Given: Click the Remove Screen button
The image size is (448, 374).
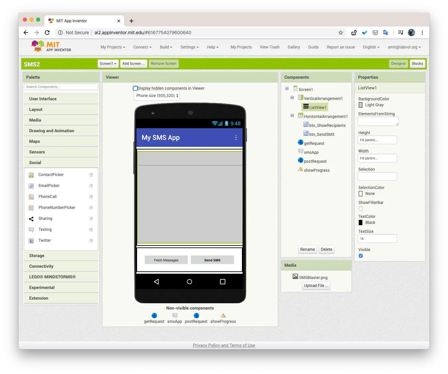Looking at the screenshot, I should click(x=164, y=63).
